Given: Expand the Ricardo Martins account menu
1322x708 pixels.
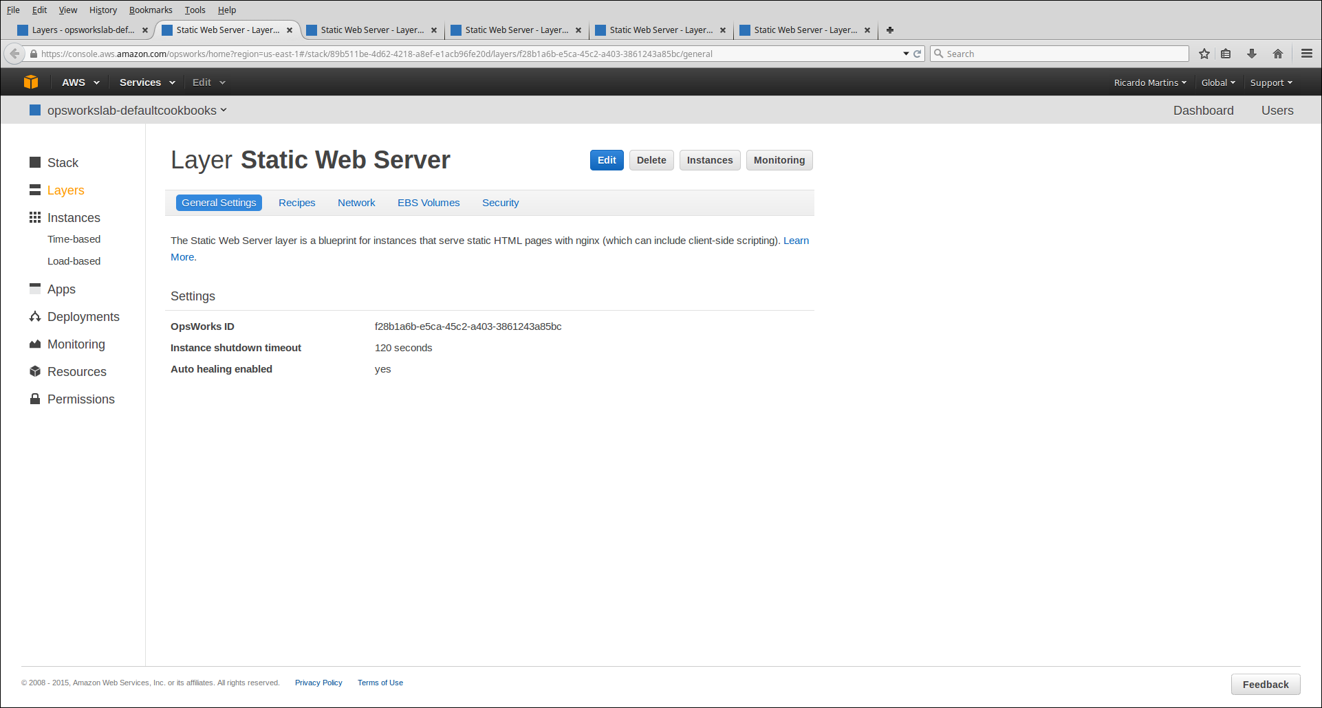Looking at the screenshot, I should click(1150, 82).
